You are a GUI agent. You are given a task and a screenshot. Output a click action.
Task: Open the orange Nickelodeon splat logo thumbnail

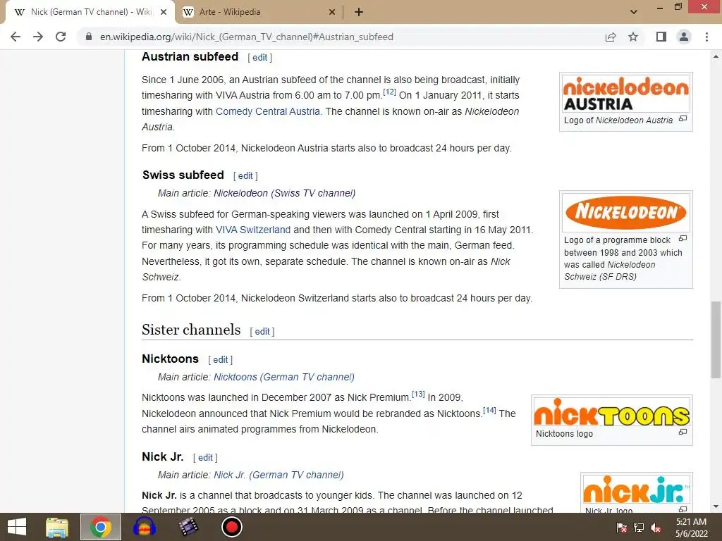(x=626, y=212)
